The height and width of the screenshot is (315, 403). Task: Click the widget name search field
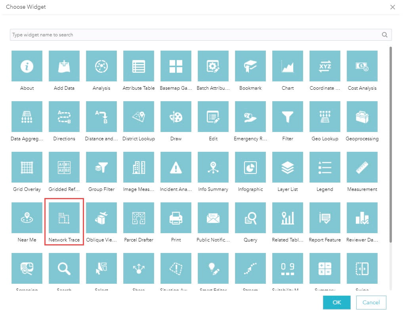201,35
